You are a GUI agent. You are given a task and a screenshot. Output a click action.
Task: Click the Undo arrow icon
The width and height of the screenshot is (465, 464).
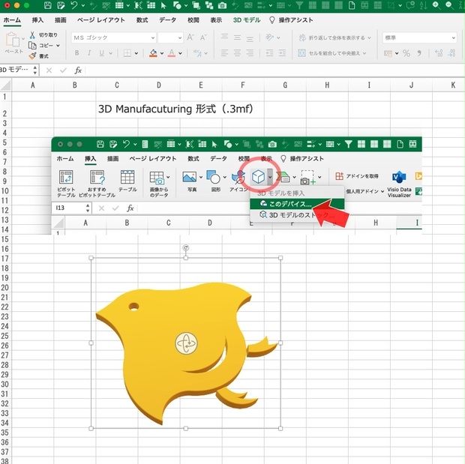click(x=74, y=5)
